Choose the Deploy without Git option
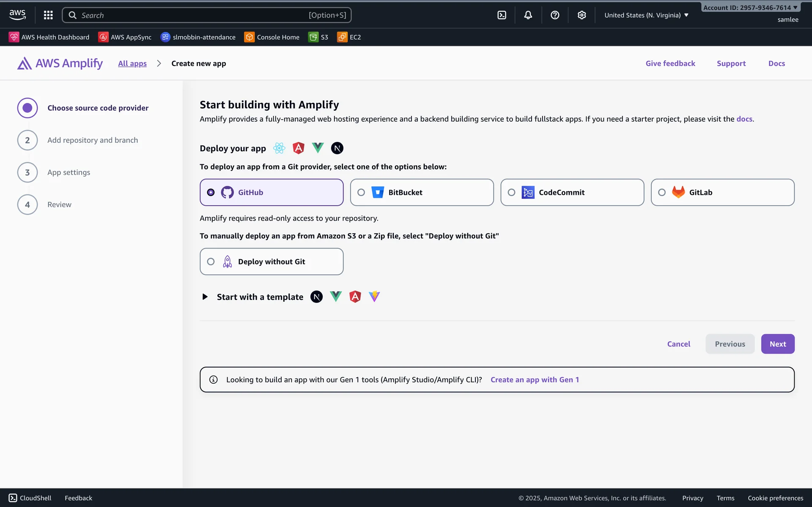The width and height of the screenshot is (812, 507). point(211,262)
